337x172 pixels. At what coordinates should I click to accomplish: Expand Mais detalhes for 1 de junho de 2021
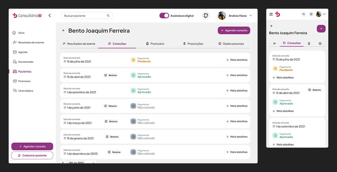[x=237, y=106]
